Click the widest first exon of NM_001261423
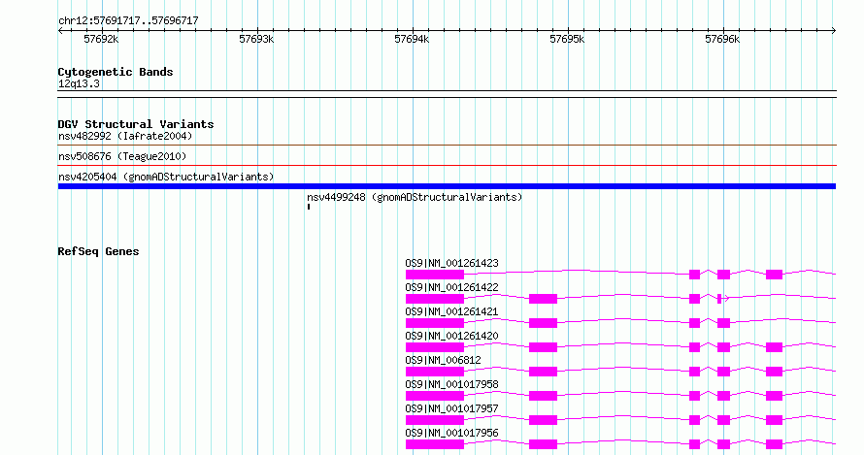Image resolution: width=864 pixels, height=455 pixels. pos(435,275)
